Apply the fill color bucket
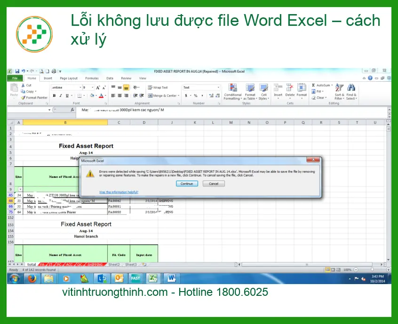 click(92, 95)
